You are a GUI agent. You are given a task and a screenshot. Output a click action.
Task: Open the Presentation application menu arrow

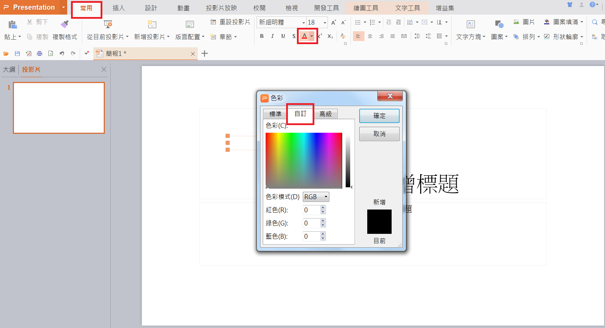[63, 7]
